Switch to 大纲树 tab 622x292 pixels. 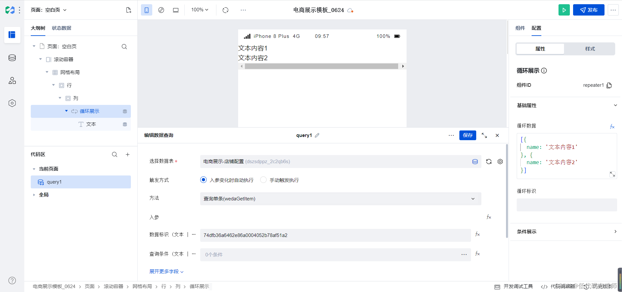click(x=38, y=28)
